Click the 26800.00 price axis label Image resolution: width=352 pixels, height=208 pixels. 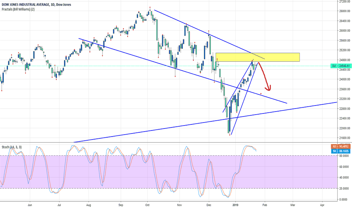pyautogui.click(x=344, y=11)
